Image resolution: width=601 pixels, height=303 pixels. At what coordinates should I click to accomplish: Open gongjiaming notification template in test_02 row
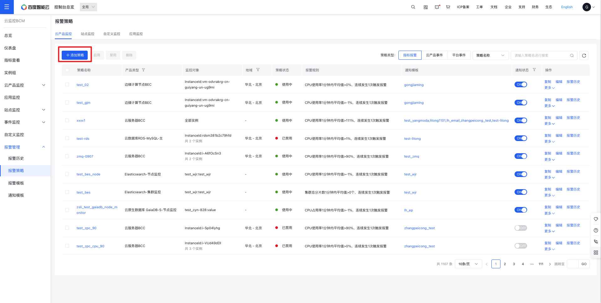point(414,85)
